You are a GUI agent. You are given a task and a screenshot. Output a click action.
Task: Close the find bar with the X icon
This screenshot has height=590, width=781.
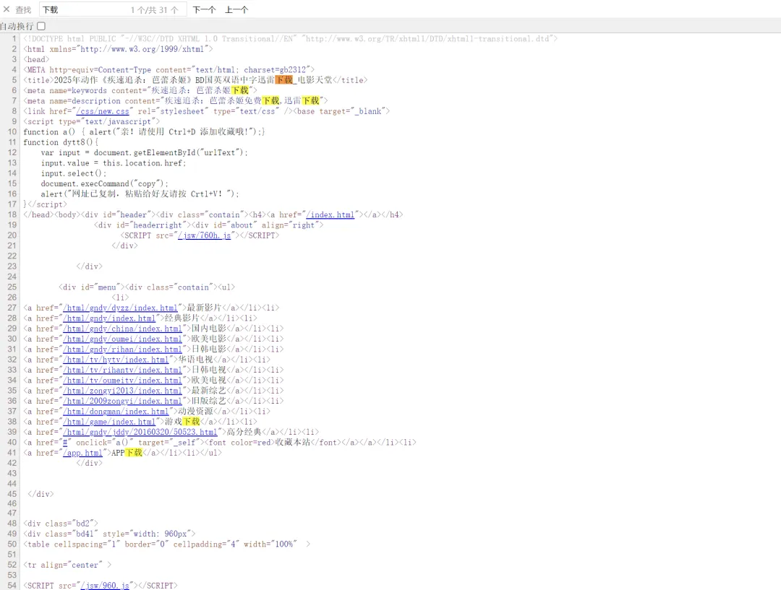7,9
